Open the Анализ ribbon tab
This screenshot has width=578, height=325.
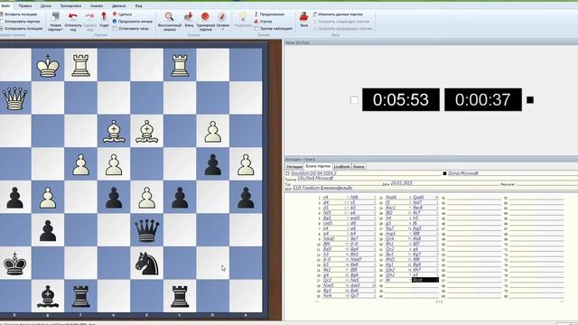pos(97,6)
